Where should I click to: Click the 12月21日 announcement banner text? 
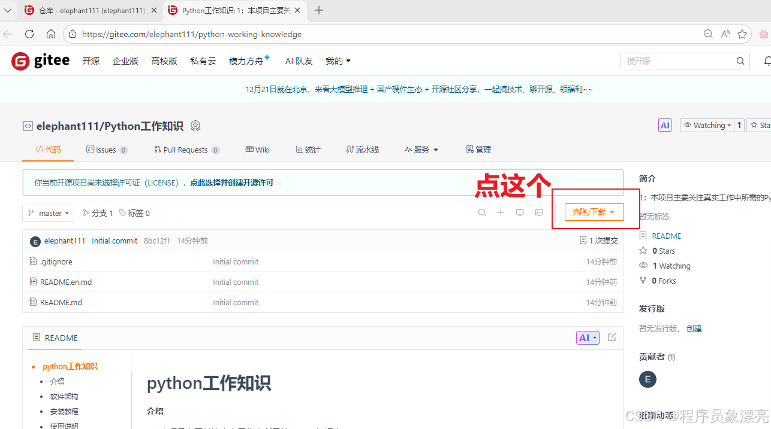419,89
